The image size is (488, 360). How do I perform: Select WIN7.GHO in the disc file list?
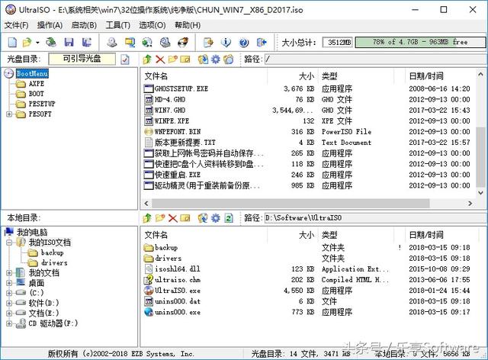170,111
